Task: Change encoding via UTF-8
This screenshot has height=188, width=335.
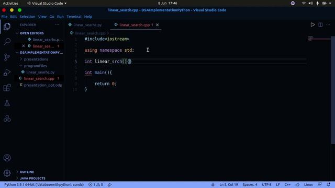Action: [266, 184]
